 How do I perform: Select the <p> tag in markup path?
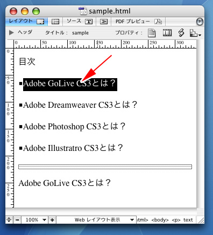tap(176, 220)
